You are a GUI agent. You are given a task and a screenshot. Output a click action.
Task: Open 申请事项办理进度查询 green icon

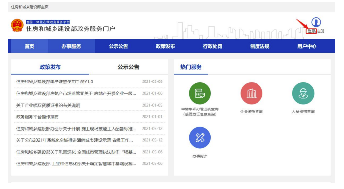[x=200, y=93]
